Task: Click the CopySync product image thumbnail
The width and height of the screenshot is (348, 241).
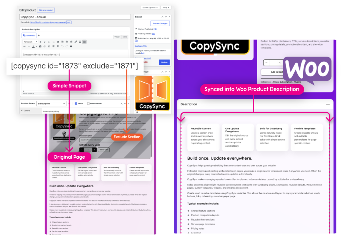Action: (x=152, y=93)
